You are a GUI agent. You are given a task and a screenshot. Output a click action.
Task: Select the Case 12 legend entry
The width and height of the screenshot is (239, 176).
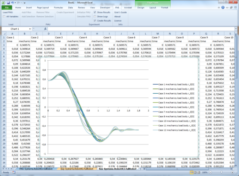click(x=174, y=130)
